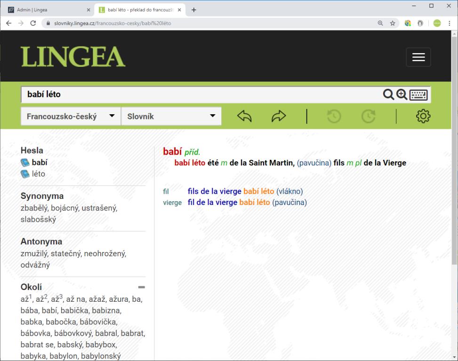Click the babí entry under Hesla
Image resolution: width=458 pixels, height=361 pixels.
pos(40,163)
